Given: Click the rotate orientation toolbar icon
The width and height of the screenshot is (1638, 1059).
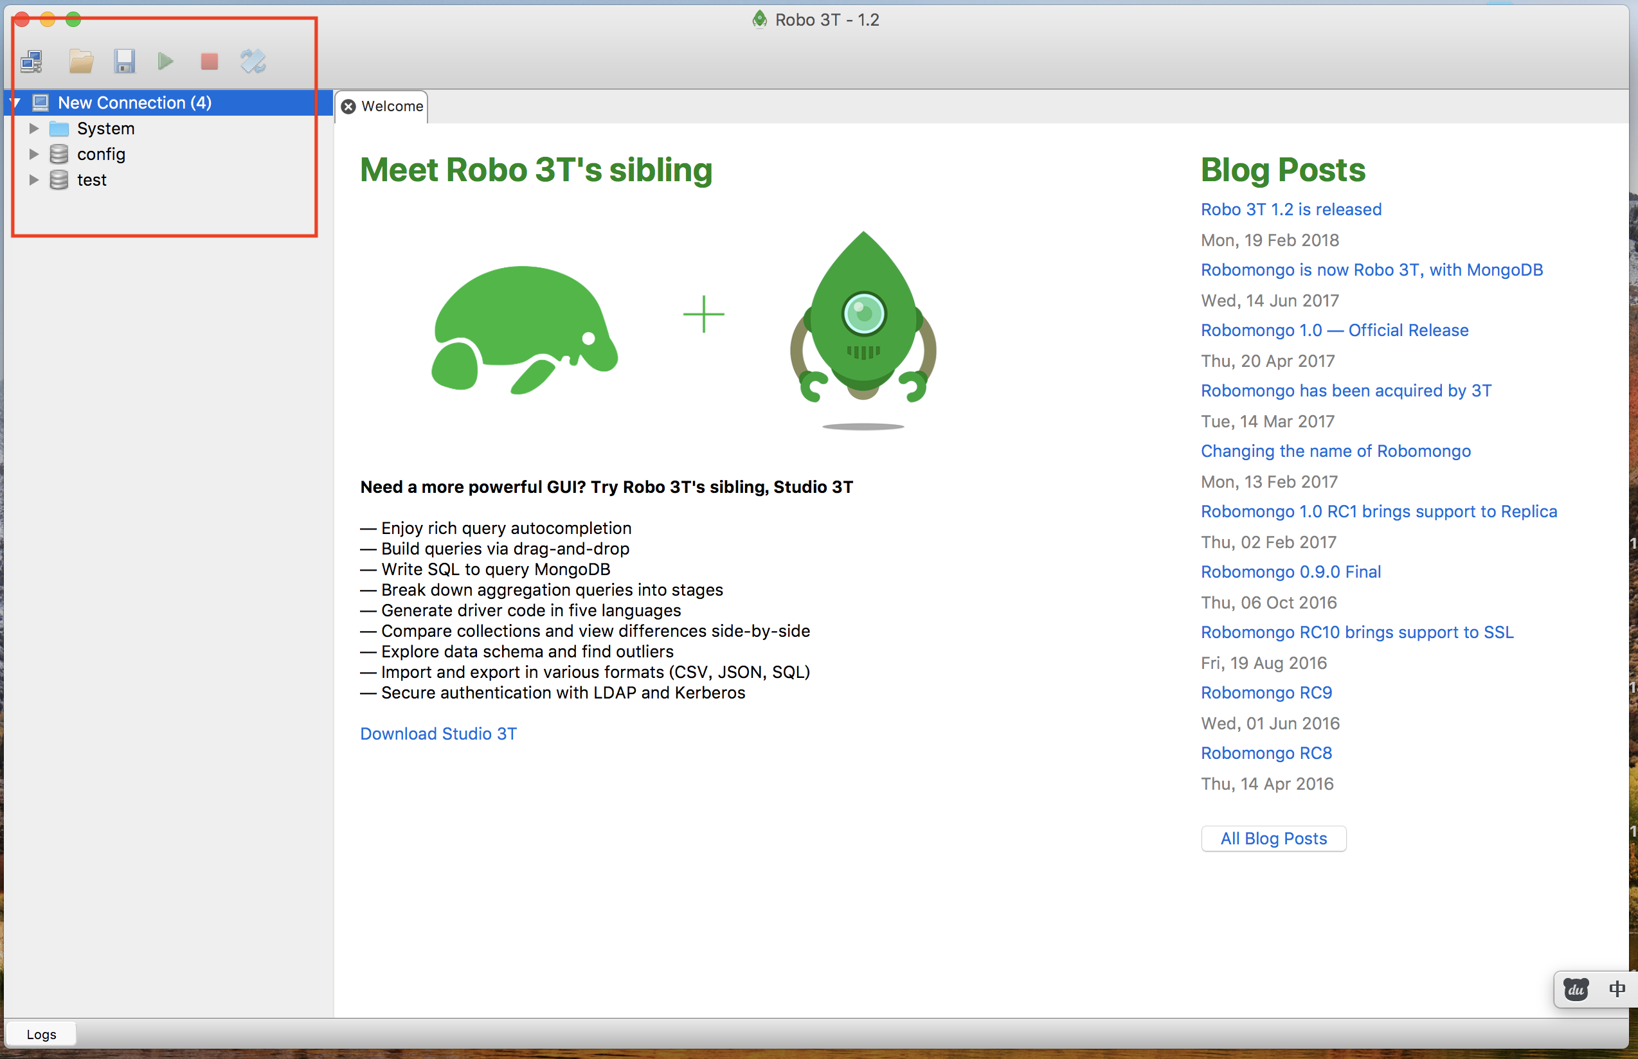Looking at the screenshot, I should point(253,61).
